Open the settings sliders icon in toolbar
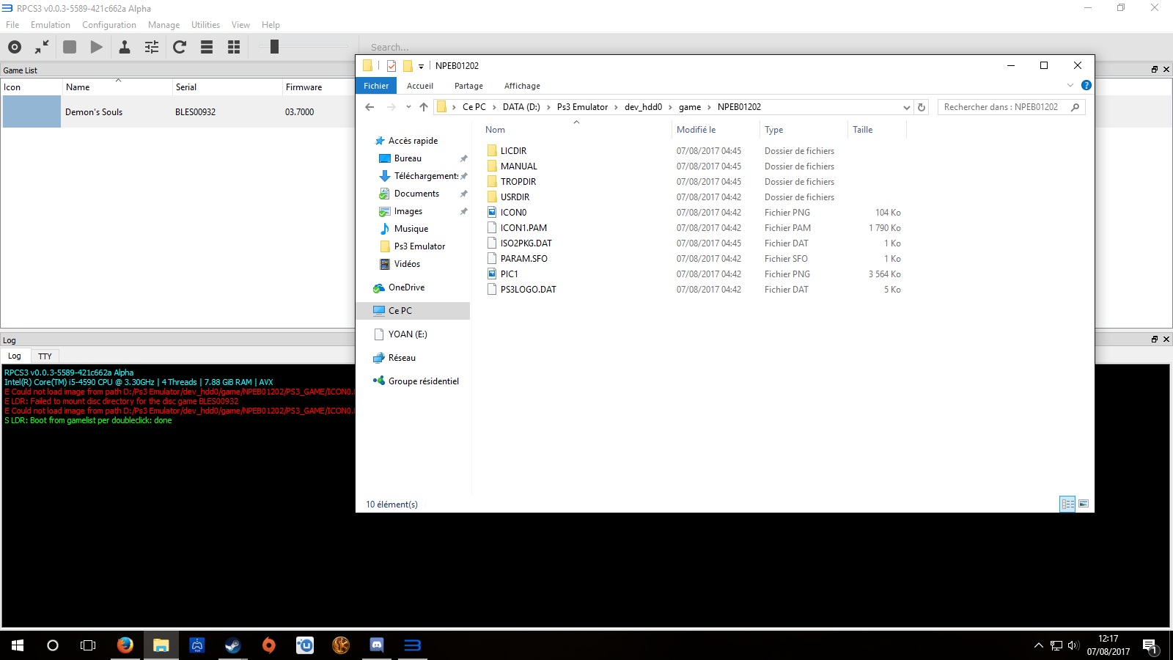The height and width of the screenshot is (660, 1173). tap(152, 47)
